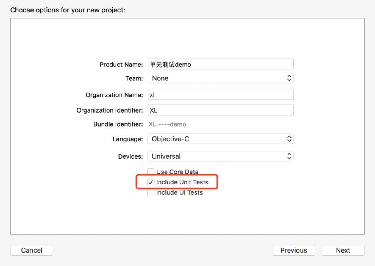Go back with the Previous button
Screen dimensions: 375x266
pyautogui.click(x=294, y=250)
